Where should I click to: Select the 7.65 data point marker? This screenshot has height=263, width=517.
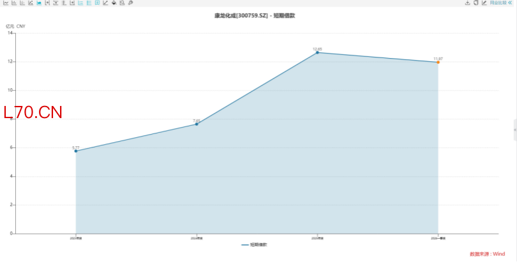point(197,124)
